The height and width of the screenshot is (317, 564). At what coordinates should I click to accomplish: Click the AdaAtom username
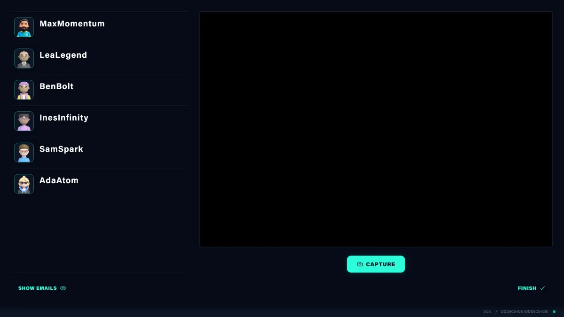point(59,180)
